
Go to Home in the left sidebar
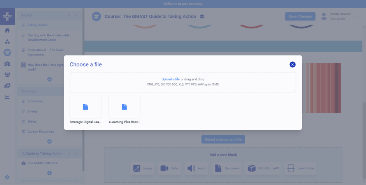coord(7,30)
